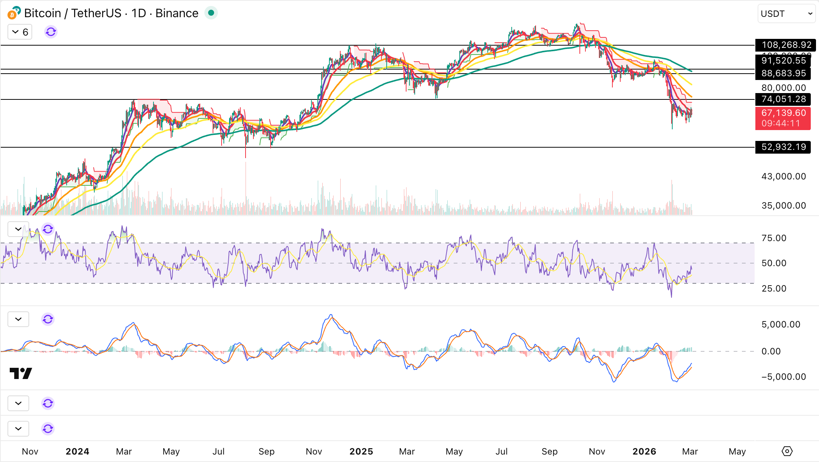819x462 pixels.
Task: Click the MACD pane refresh icon
Action: tap(48, 319)
